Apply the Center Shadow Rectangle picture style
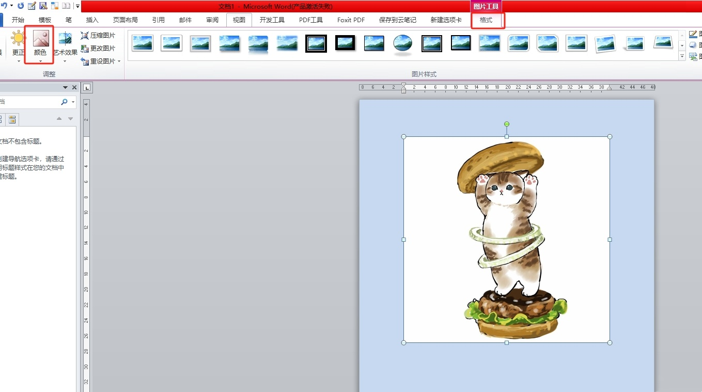Screen dimensions: 702x392 click(490, 43)
